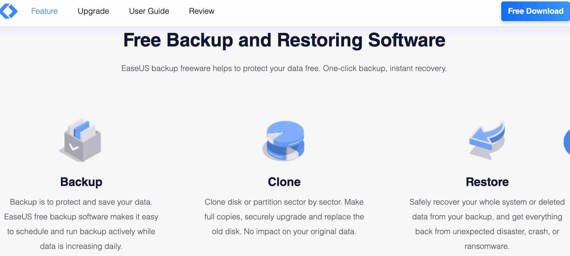Select the Review navigation item

point(202,11)
